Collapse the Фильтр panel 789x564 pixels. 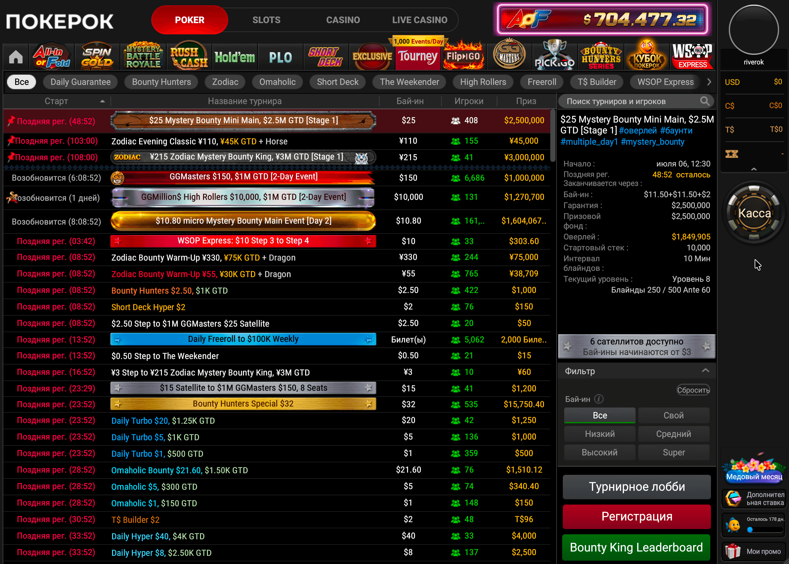[x=705, y=370]
